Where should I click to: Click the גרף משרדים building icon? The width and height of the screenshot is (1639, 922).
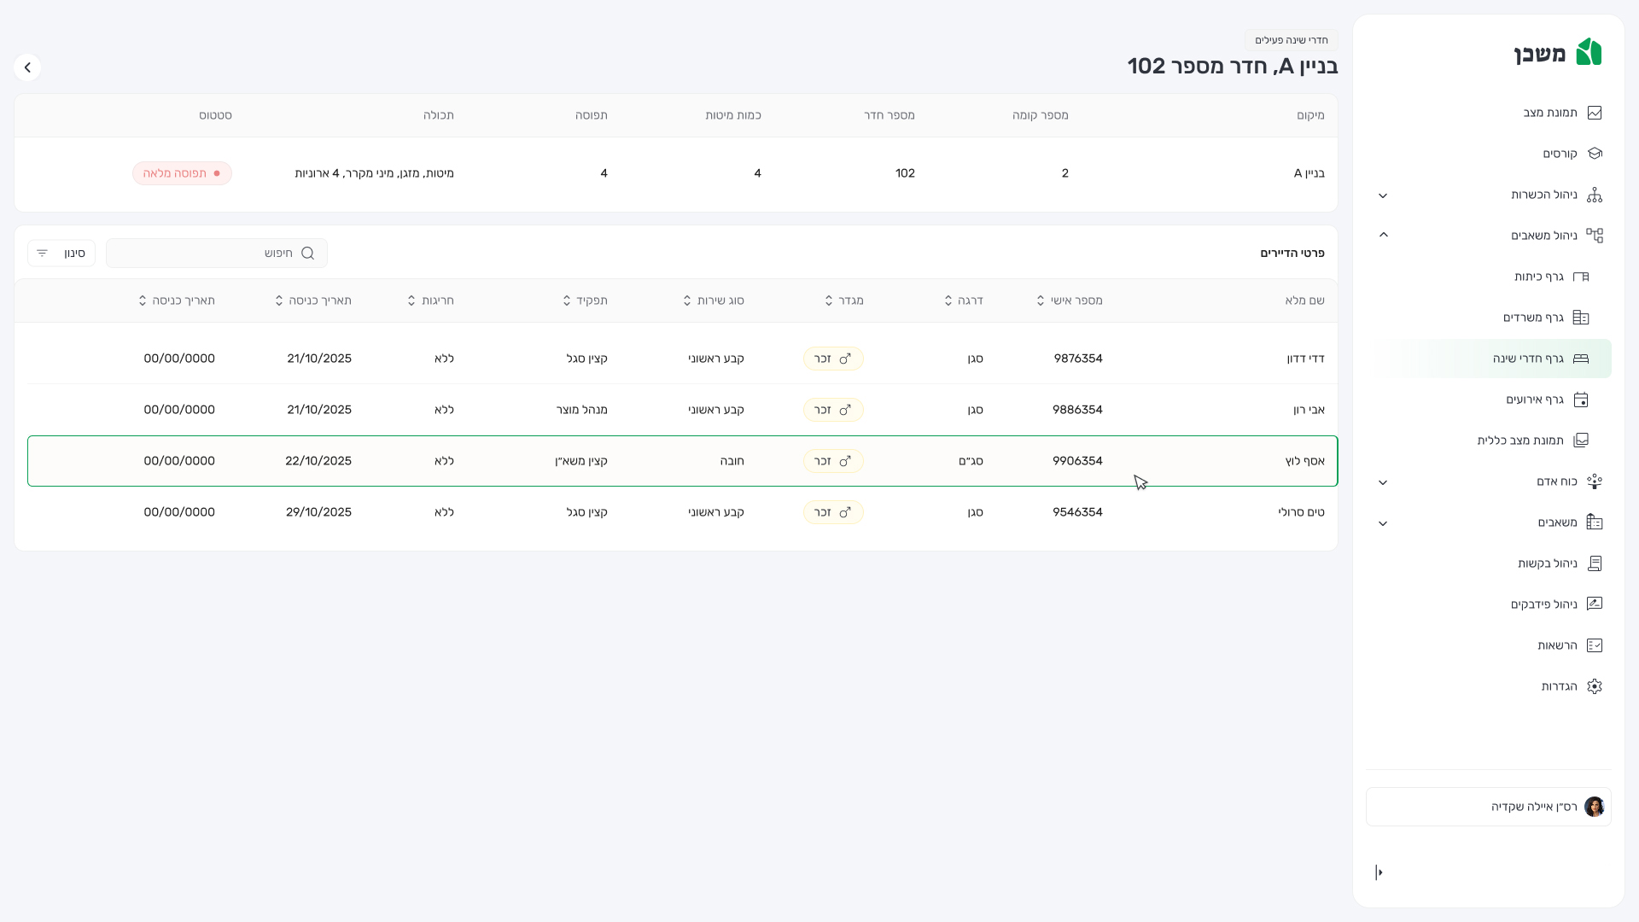click(x=1580, y=318)
